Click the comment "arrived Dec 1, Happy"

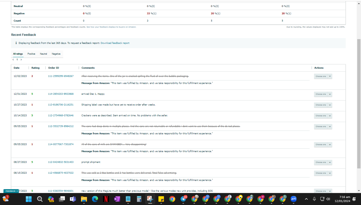coord(93,94)
